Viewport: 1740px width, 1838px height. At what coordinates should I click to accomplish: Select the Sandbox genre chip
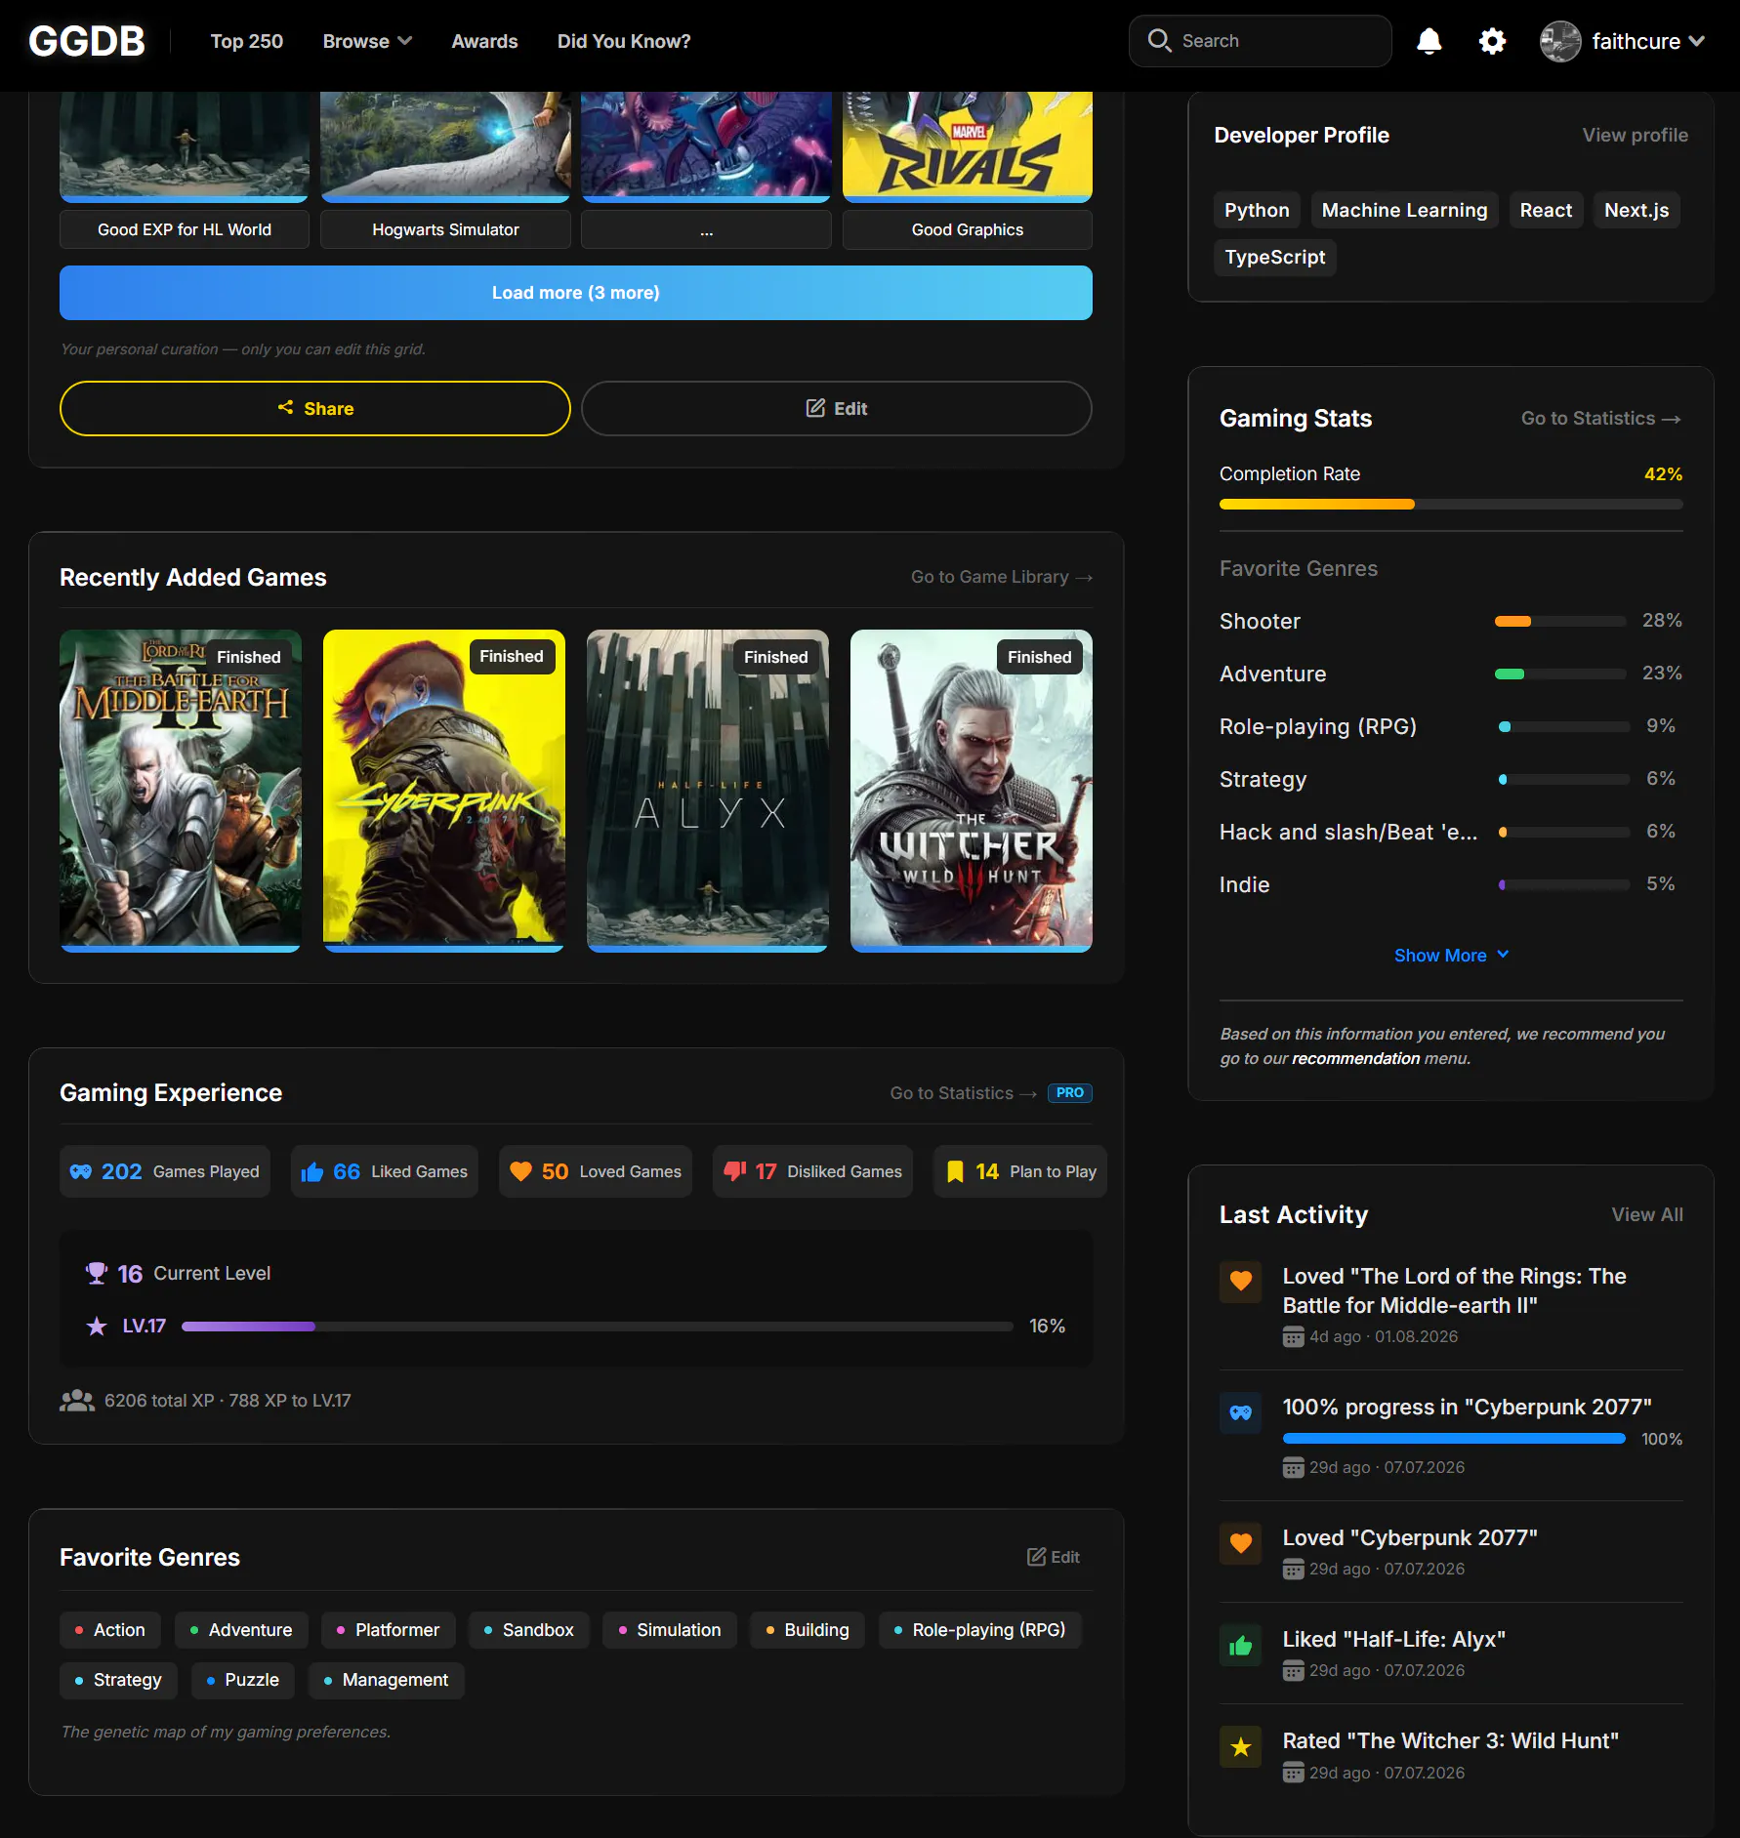click(528, 1630)
